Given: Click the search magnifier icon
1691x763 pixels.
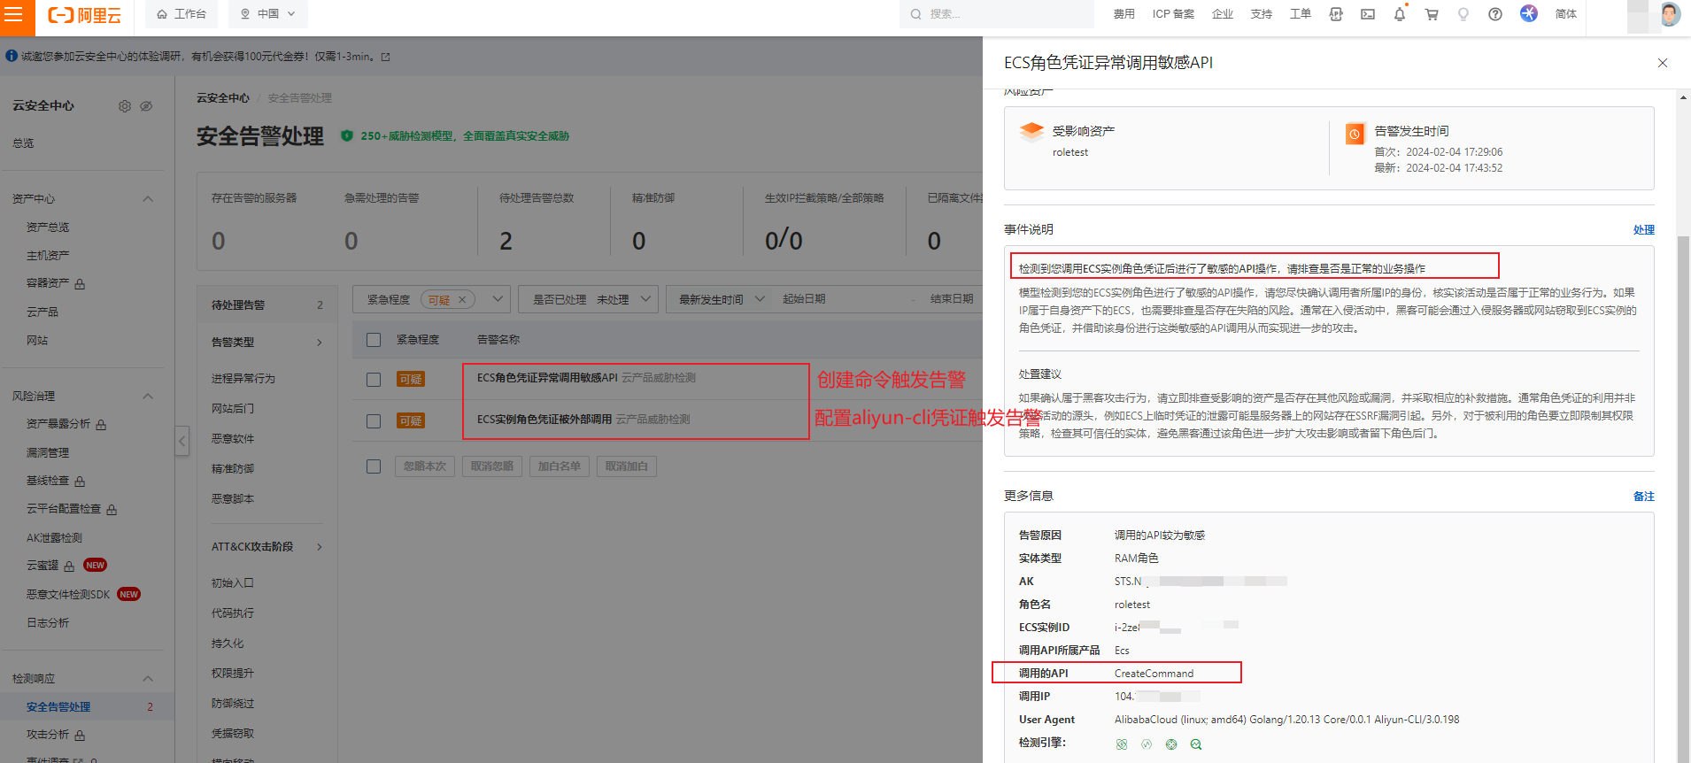Looking at the screenshot, I should (x=916, y=14).
